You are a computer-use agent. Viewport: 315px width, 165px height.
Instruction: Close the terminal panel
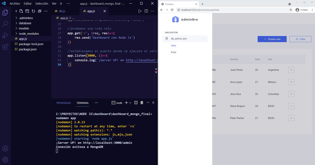153,103
